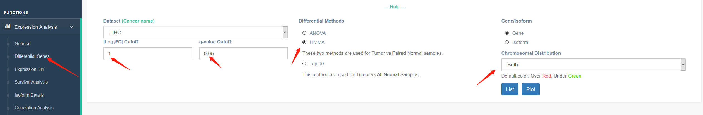
Task: Go to Expression DIY page
Action: pos(30,69)
